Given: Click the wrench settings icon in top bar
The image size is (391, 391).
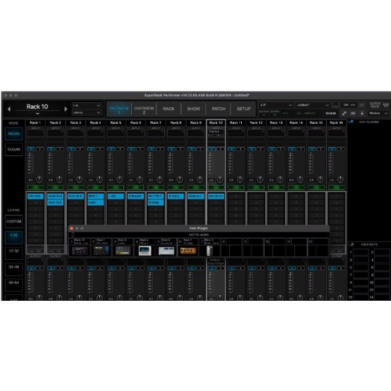Looking at the screenshot, I should [344, 112].
